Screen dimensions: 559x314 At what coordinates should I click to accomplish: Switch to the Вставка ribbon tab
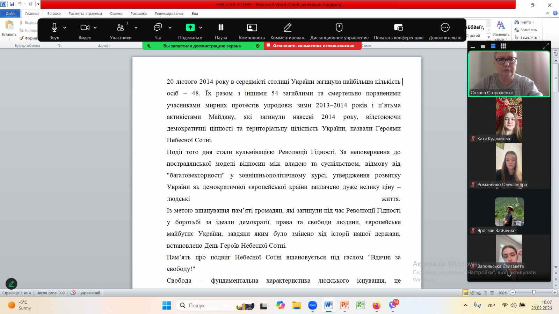coord(54,14)
